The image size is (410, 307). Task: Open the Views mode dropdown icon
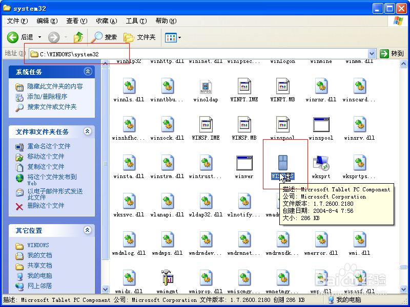(x=172, y=37)
